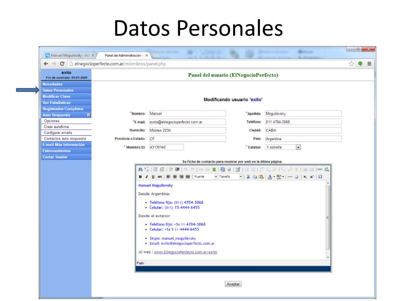Open the Estatus '1 estrella' dropdown

click(x=283, y=147)
